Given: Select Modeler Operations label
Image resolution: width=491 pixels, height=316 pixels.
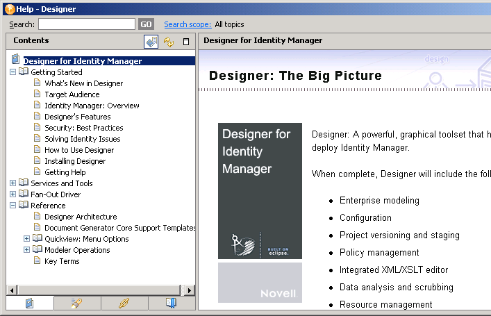Looking at the screenshot, I should [x=77, y=250].
